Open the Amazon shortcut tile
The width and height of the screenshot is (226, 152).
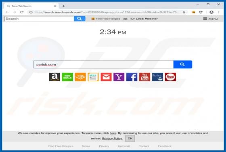point(54,77)
